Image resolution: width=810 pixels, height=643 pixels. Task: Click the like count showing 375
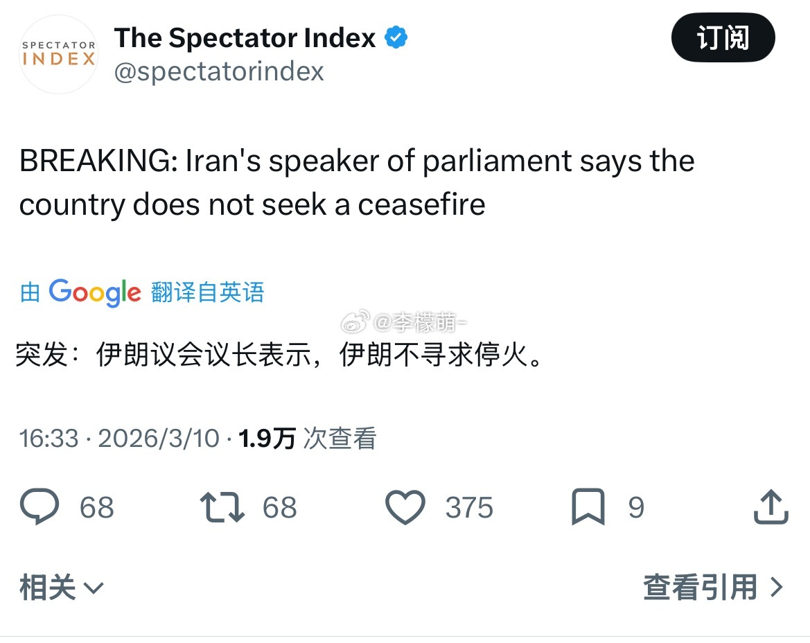click(468, 507)
